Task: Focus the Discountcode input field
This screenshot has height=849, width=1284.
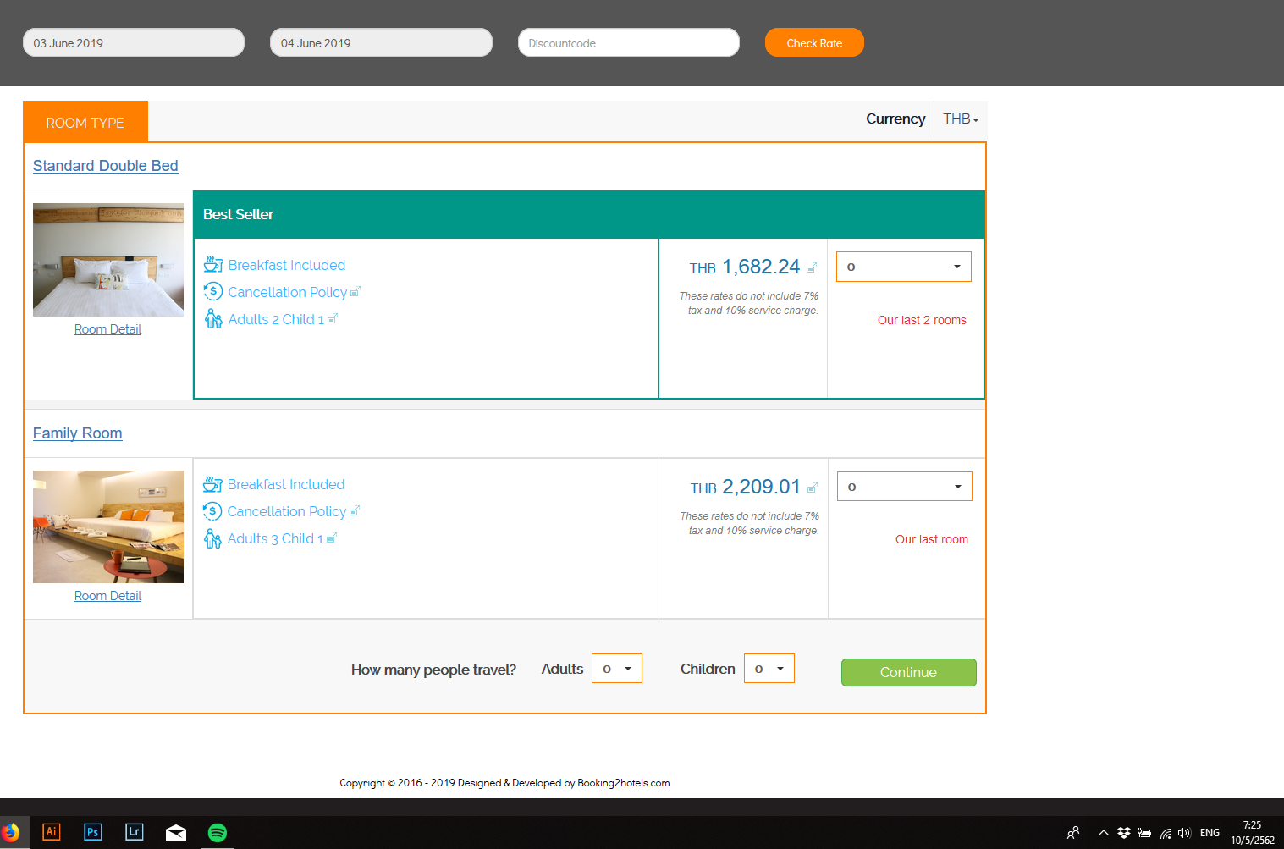Action: tap(629, 43)
